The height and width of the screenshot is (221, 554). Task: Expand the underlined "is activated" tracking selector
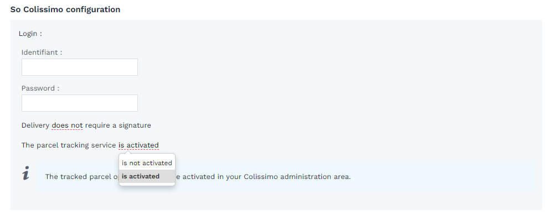(x=138, y=146)
